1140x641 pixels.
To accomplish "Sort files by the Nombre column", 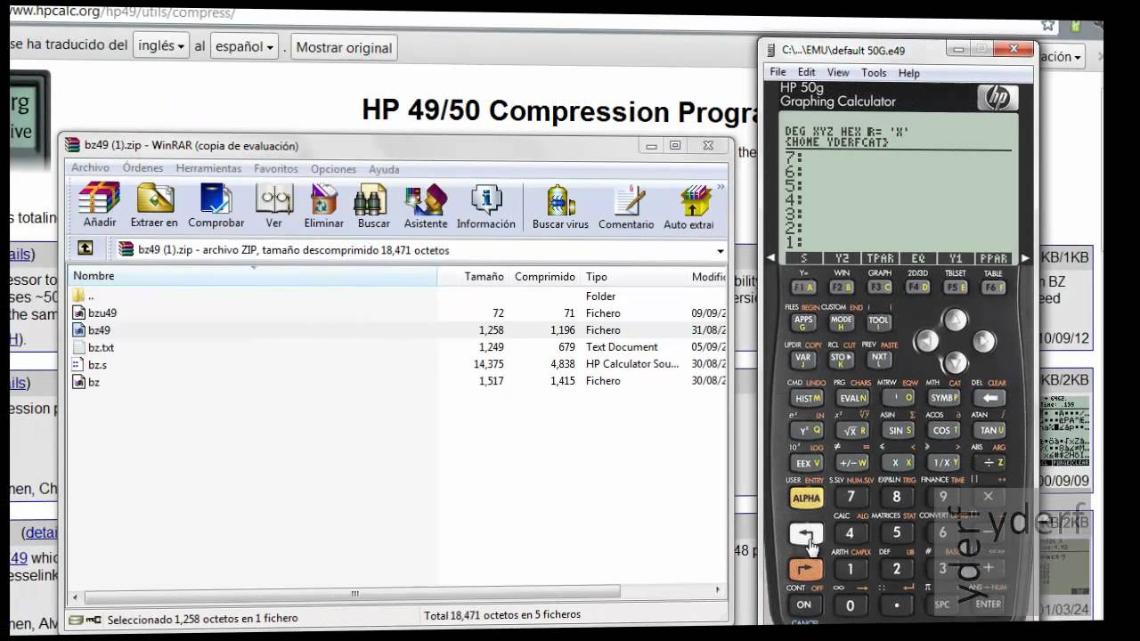I will (x=252, y=277).
